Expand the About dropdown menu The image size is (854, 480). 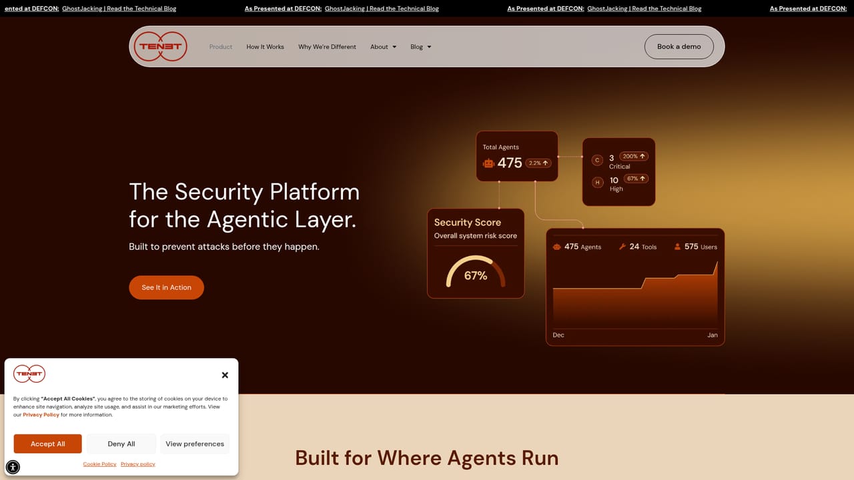pos(384,47)
